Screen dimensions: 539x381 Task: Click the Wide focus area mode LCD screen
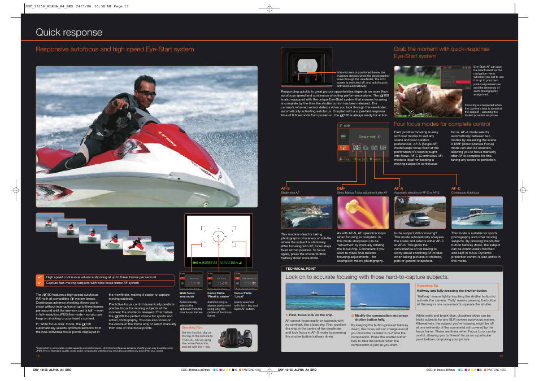pyautogui.click(x=191, y=281)
